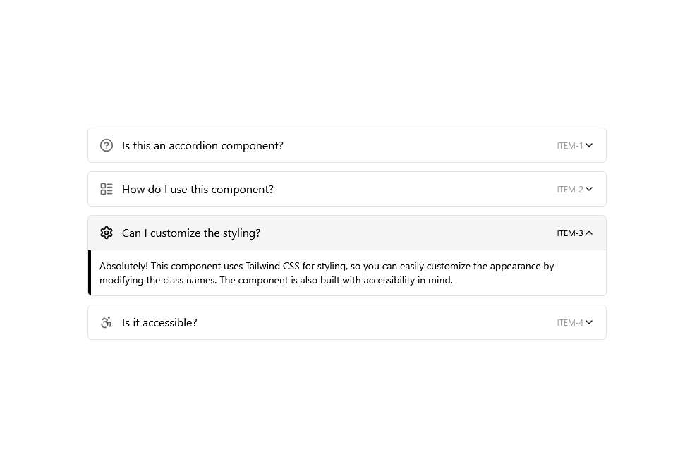Click the Tailwind CSS answer paragraph
Screen dimensions: 697x459
(x=327, y=273)
